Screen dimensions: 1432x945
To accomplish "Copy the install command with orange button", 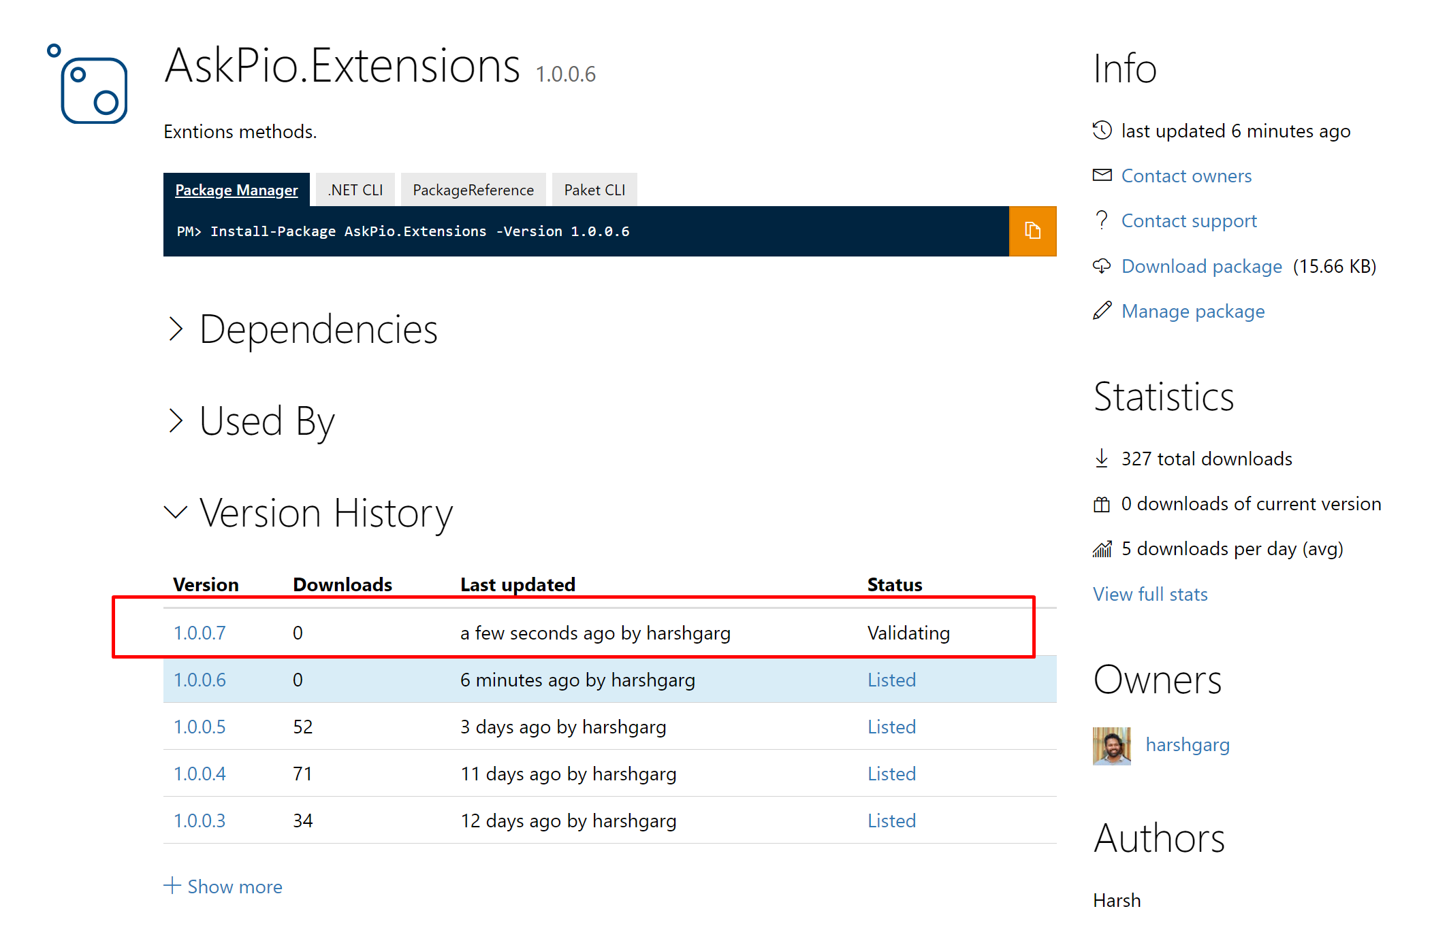I will tap(1032, 231).
